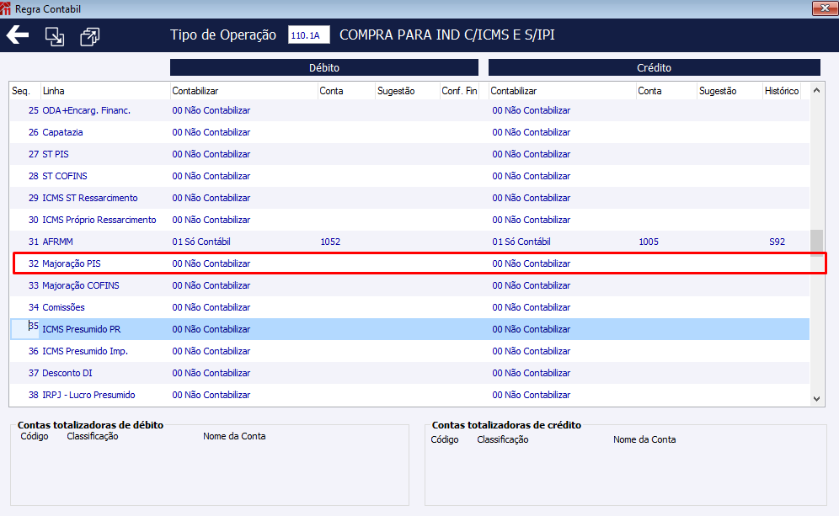Select row 32 Majoração PIS
Viewport: 839px width, 516px height.
(x=410, y=263)
